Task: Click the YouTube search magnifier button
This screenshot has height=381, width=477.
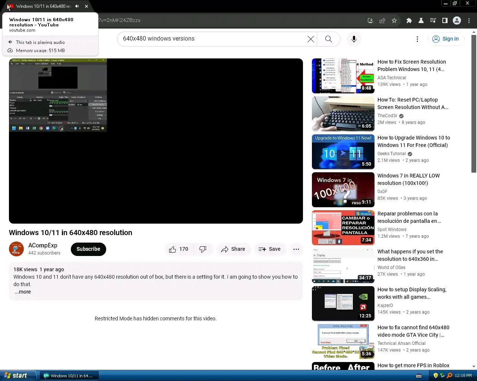Action: (328, 39)
